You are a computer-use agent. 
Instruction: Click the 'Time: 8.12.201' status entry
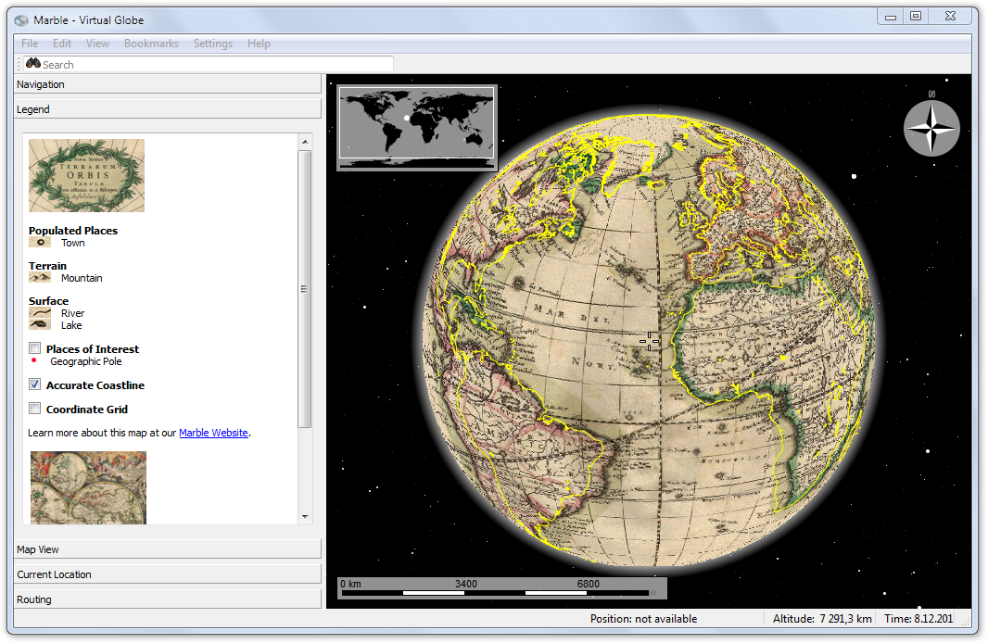[918, 618]
